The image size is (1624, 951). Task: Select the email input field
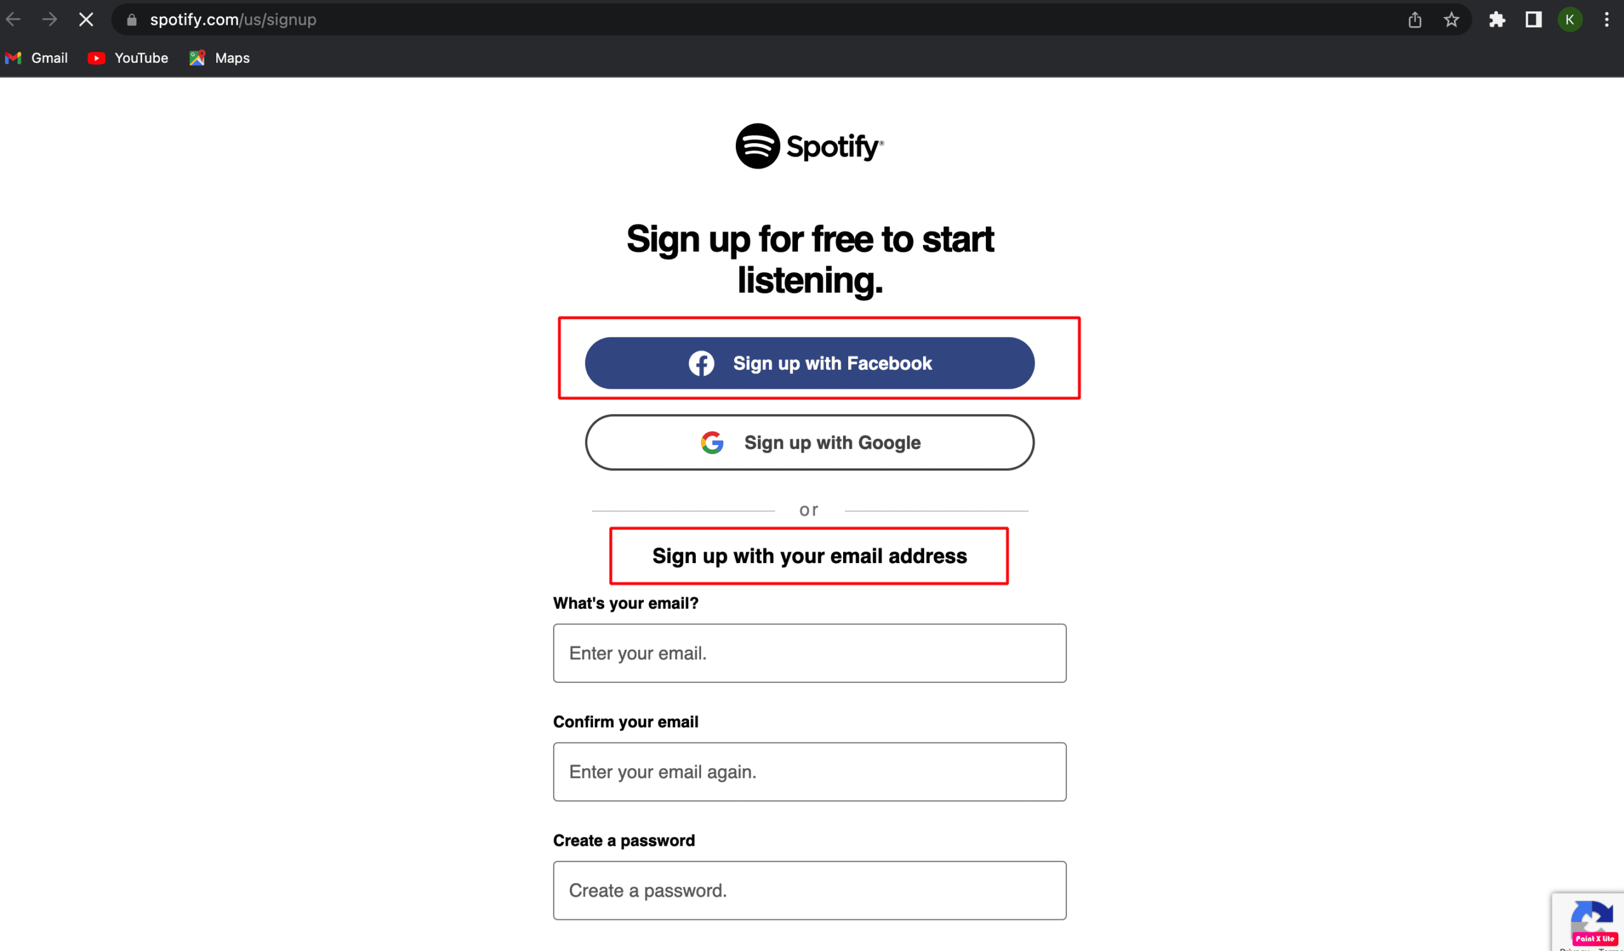click(x=809, y=653)
